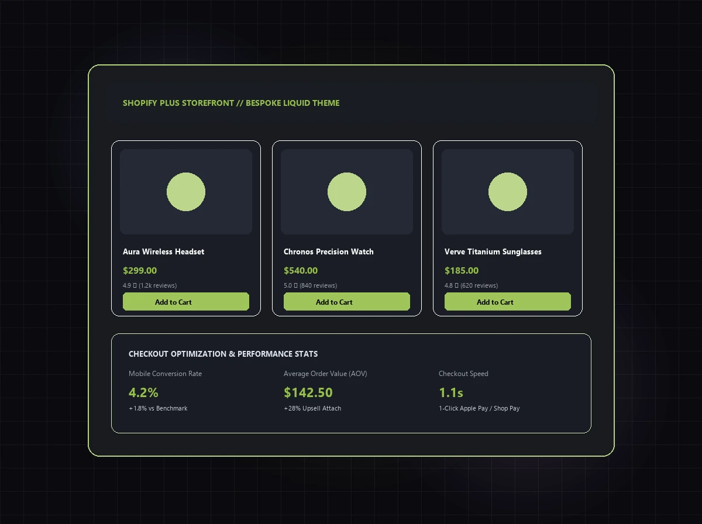
Task: Click the Mobile Conversion Rate label
Action: 165,374
